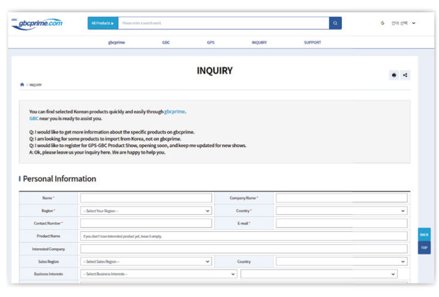
Task: Click the home breadcrumb icon
Action: point(22,85)
